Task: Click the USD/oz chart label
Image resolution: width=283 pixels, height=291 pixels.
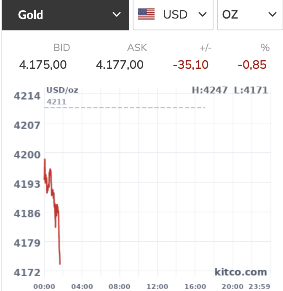Action: pyautogui.click(x=62, y=90)
